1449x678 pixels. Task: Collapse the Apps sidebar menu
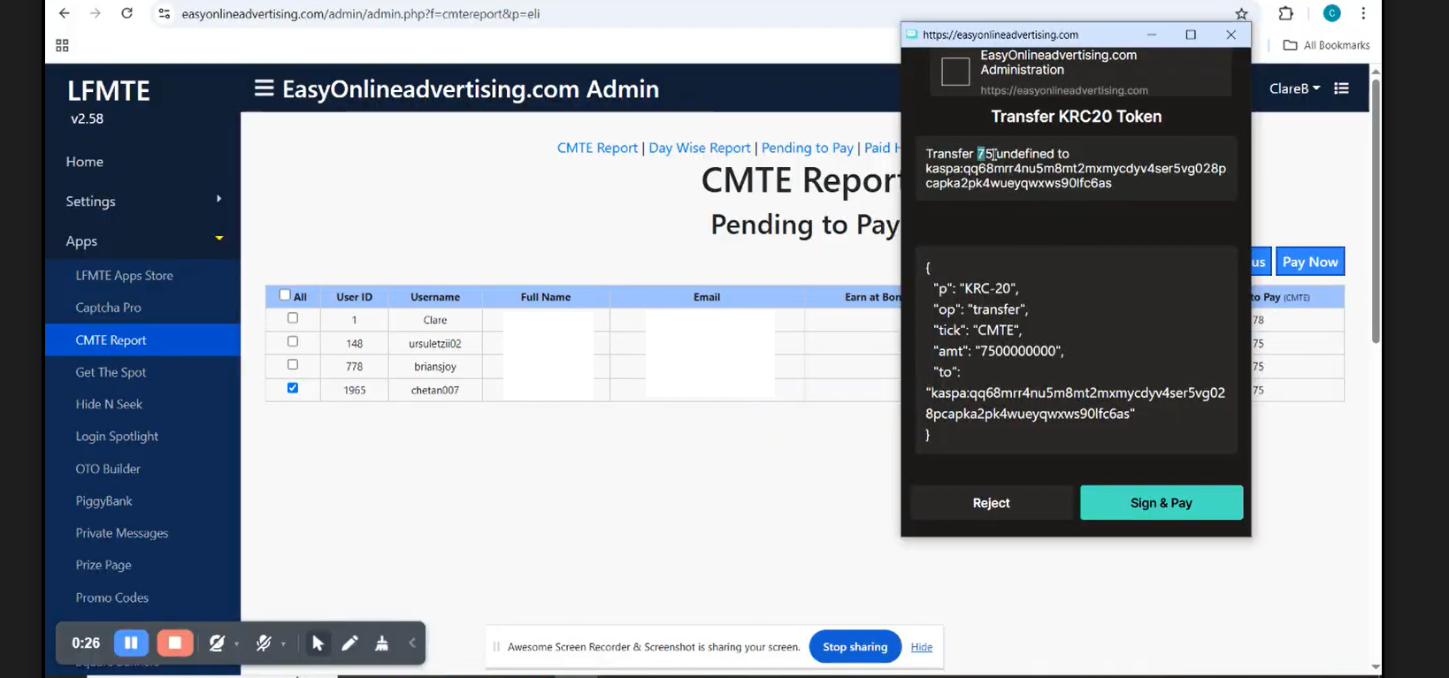click(x=142, y=240)
